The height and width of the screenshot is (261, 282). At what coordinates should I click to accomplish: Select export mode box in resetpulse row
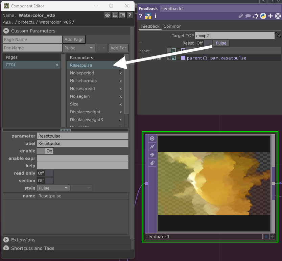pyautogui.click(x=179, y=58)
